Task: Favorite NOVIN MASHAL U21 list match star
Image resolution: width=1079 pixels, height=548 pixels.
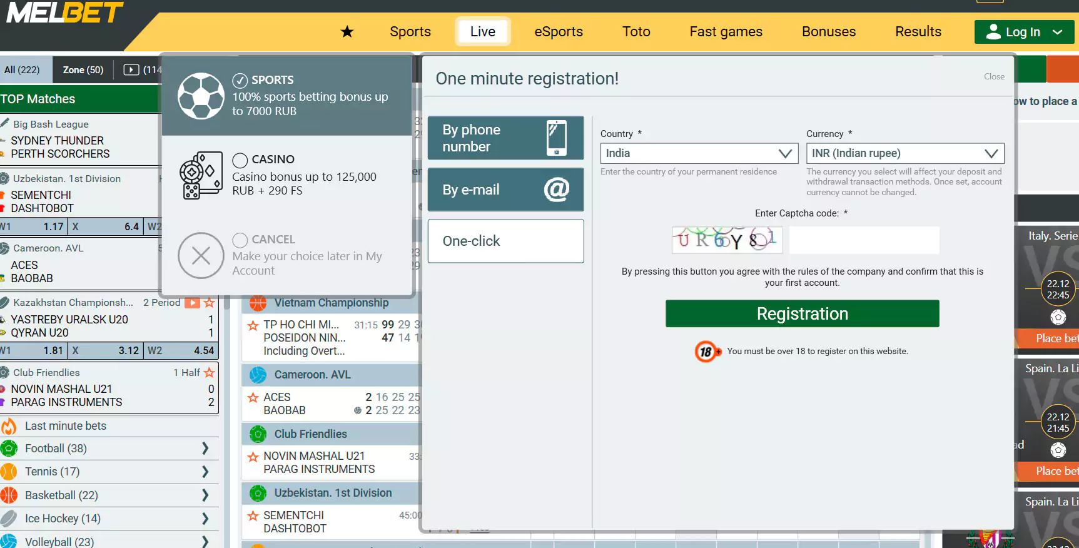Action: click(x=253, y=457)
